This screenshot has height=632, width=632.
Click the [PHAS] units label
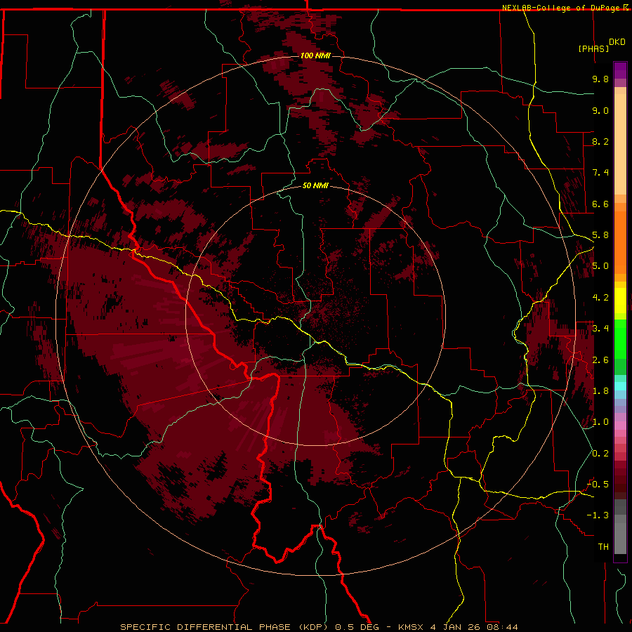593,48
